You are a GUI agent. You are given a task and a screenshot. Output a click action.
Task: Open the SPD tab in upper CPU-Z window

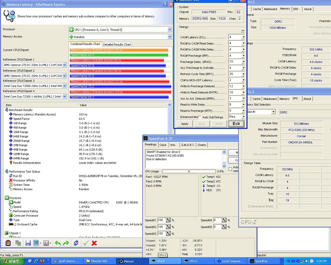(x=296, y=9)
